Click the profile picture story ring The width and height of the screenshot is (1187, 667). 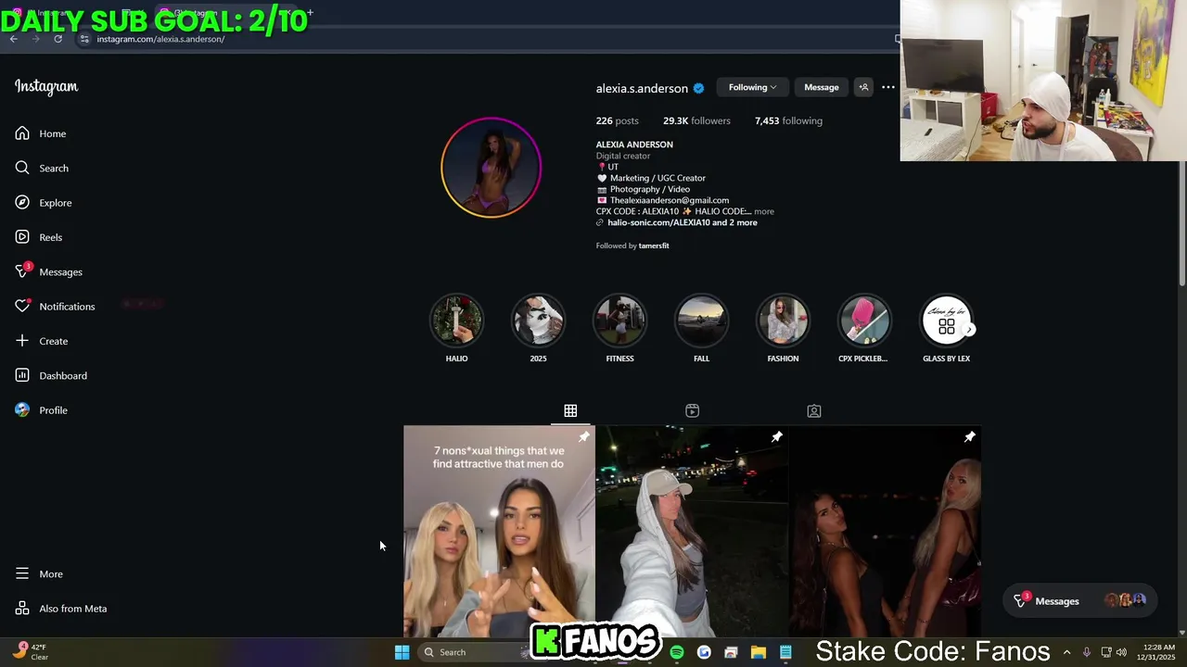tap(491, 168)
